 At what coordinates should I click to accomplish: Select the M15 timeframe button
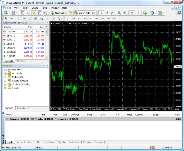click(79, 18)
